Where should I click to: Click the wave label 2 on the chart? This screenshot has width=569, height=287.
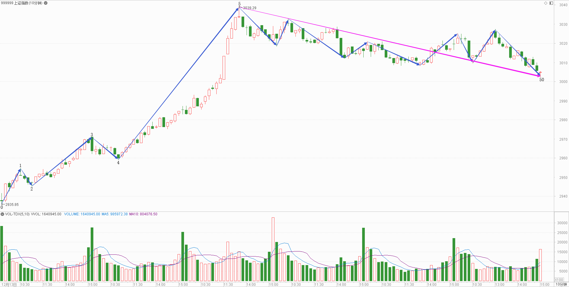[x=32, y=189]
